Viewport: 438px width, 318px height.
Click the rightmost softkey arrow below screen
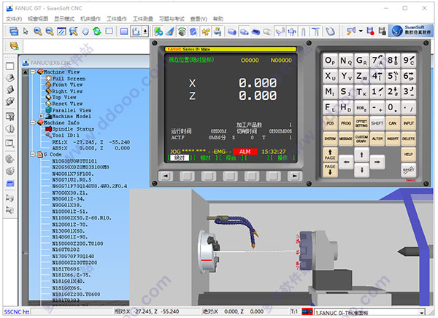294,176
